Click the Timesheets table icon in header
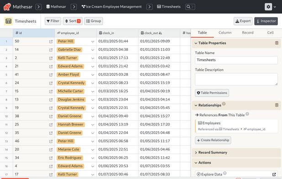This screenshot has height=179, width=282. click(9, 21)
